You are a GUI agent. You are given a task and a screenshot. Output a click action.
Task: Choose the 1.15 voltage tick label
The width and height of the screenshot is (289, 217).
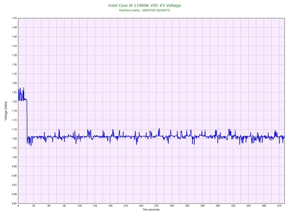pos(14,120)
